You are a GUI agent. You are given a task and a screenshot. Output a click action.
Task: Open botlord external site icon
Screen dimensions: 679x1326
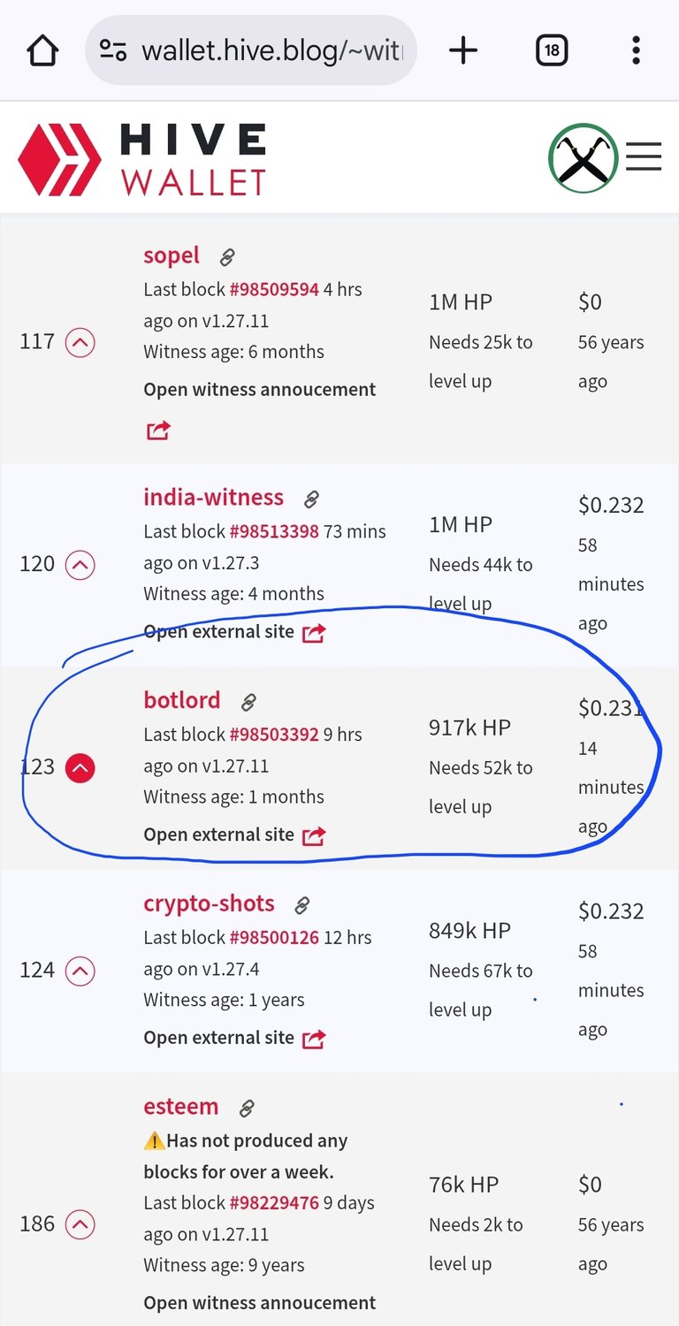314,835
